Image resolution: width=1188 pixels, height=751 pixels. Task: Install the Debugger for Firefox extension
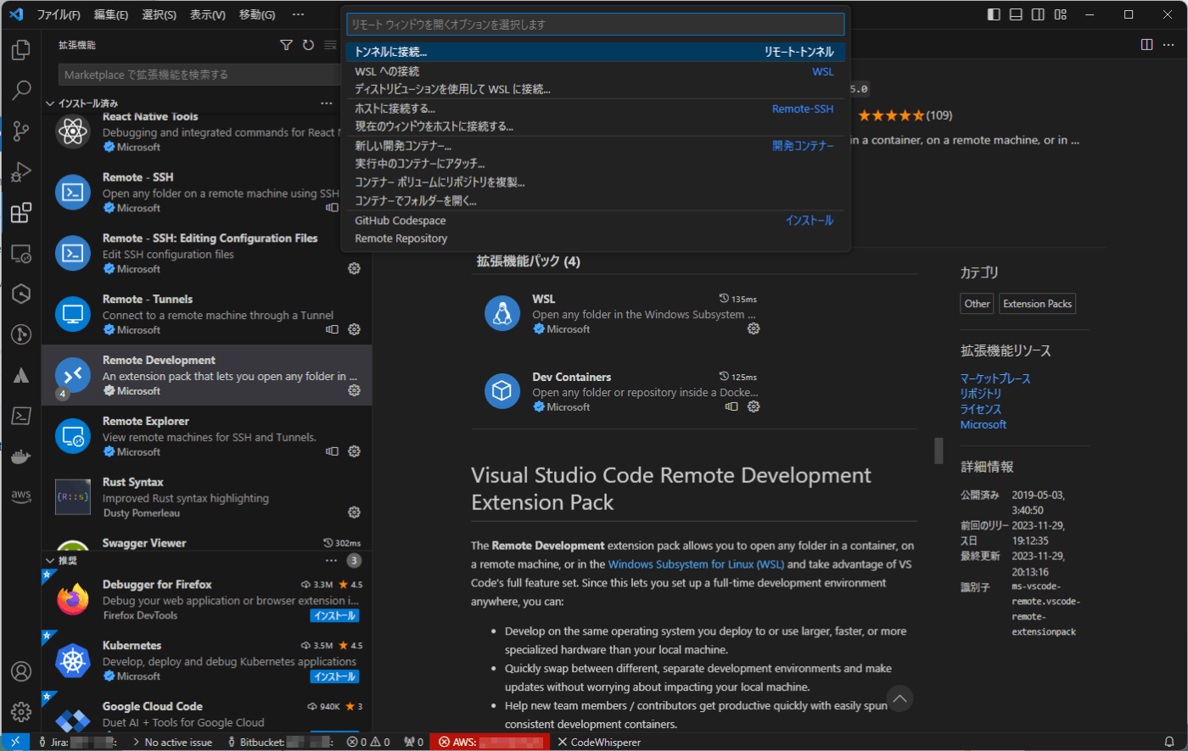pyautogui.click(x=334, y=615)
